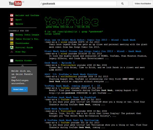Open Geek Week Test by FreddieW video

click(70, 97)
